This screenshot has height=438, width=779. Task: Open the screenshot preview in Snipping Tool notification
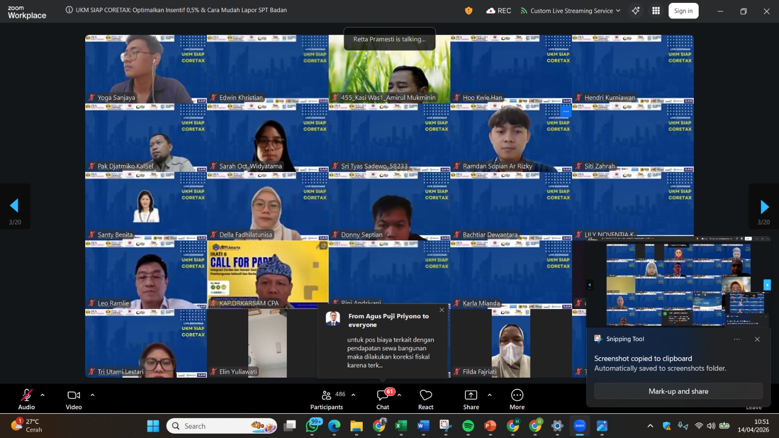coord(678,282)
